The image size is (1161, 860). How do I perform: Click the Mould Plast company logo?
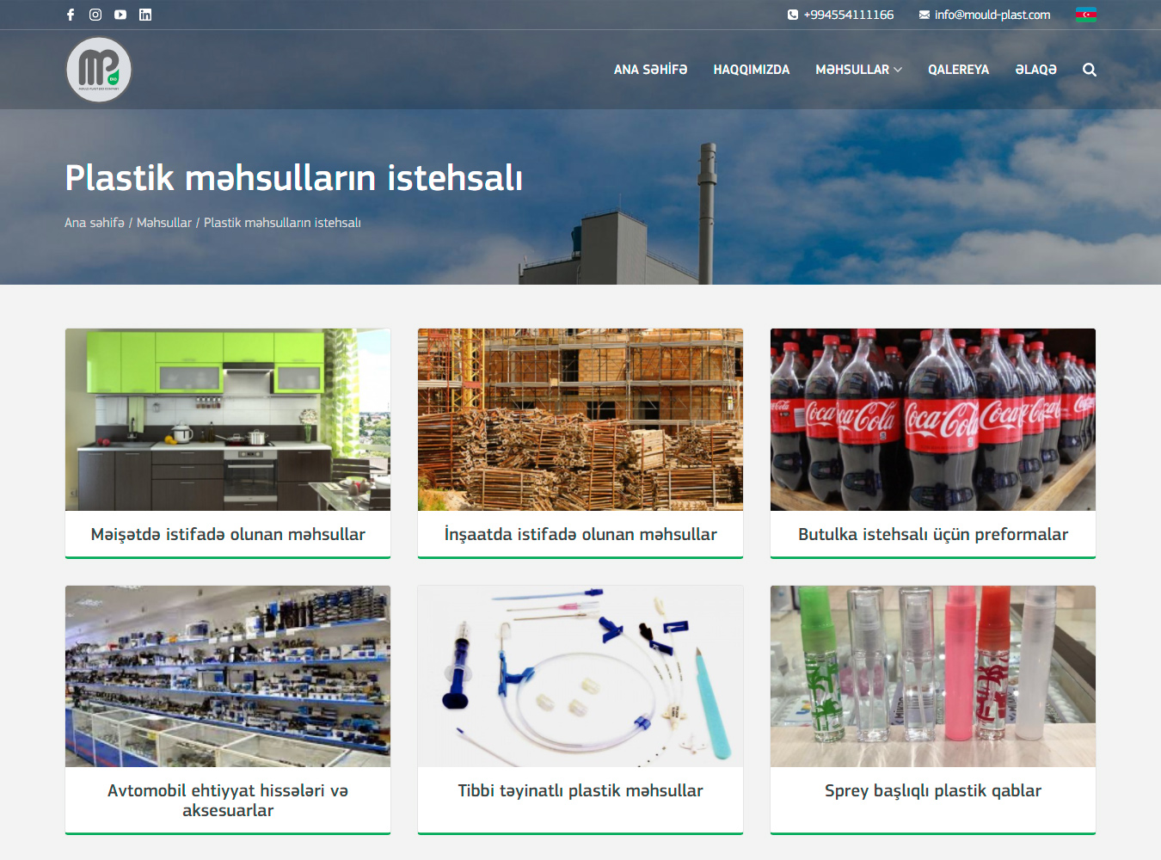coord(99,70)
